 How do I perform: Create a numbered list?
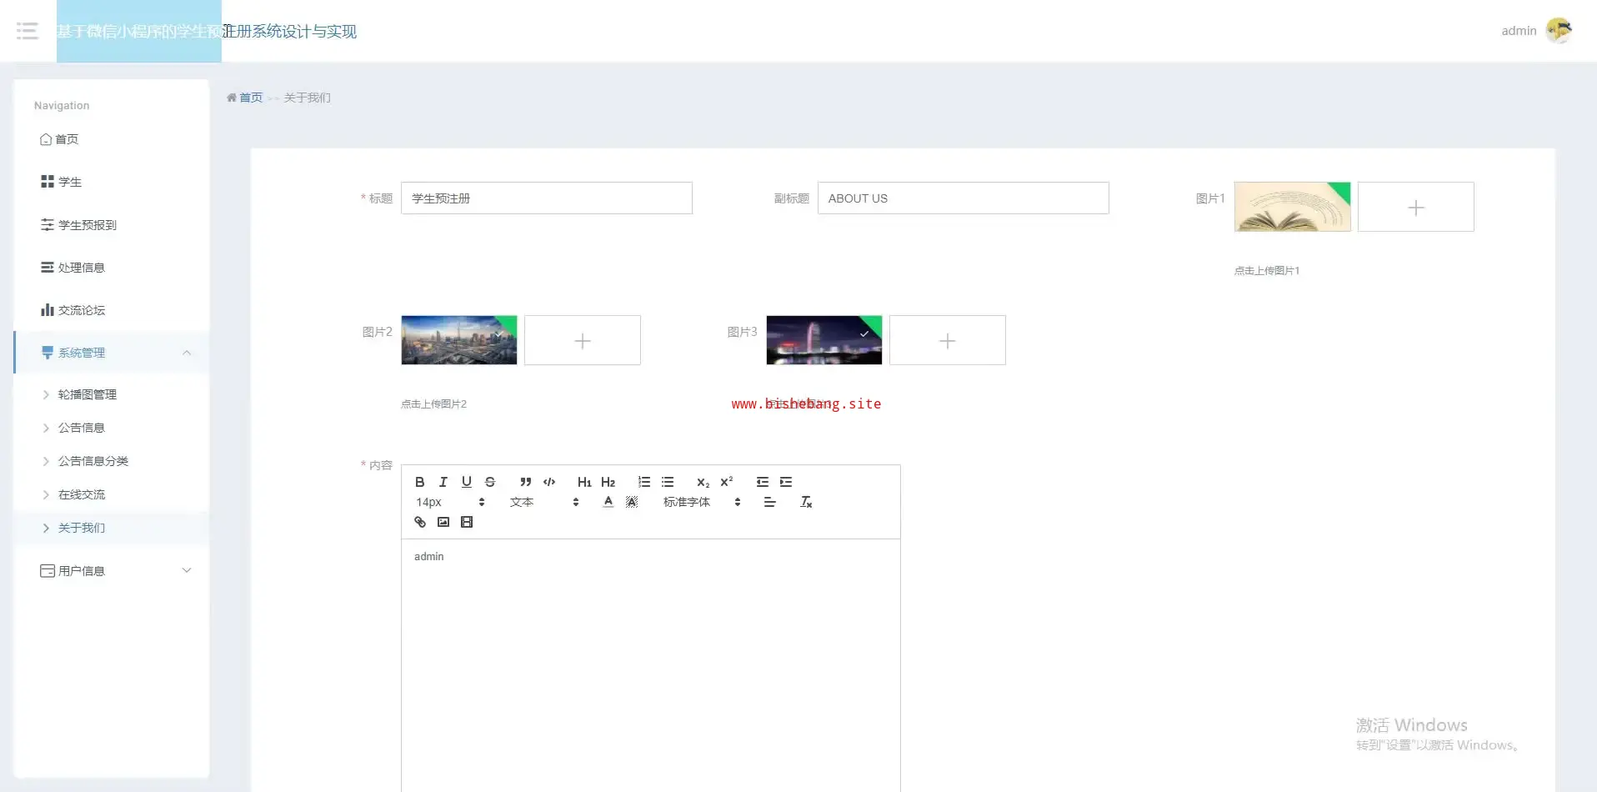click(x=644, y=482)
